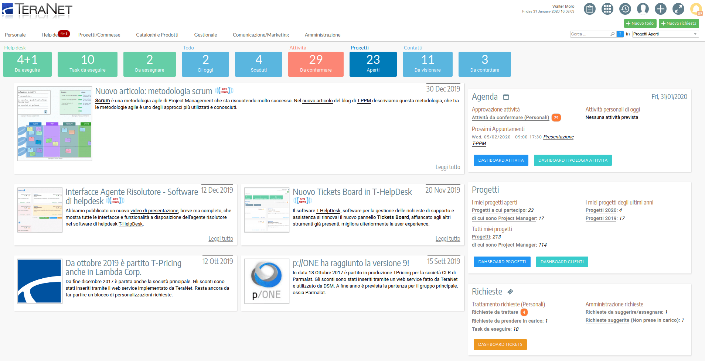The image size is (705, 361).
Task: Open the 10 Task da eseguire tile
Action: 88,64
